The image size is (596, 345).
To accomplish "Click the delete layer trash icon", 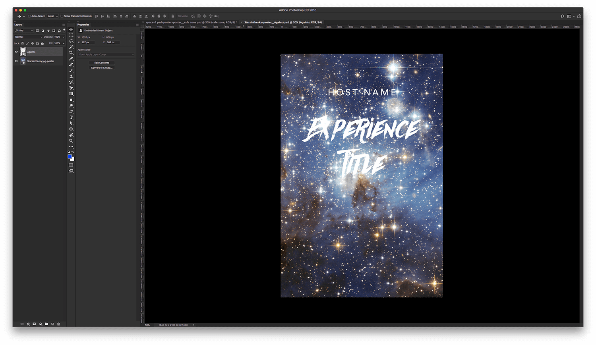I will (58, 324).
